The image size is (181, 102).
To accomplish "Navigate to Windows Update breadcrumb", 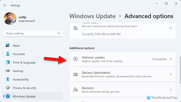I will (92, 16).
